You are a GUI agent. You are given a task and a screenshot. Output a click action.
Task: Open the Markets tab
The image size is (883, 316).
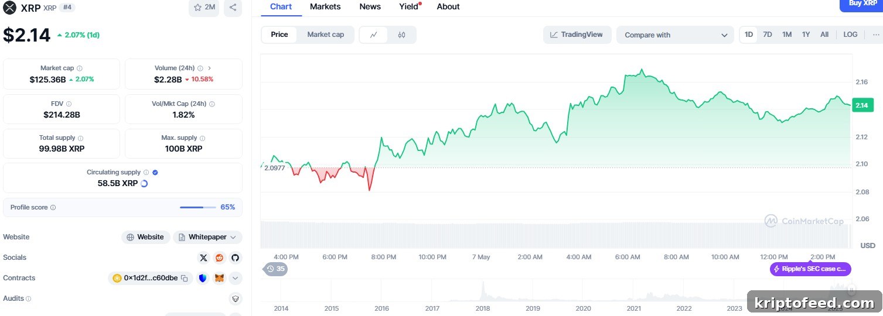(325, 6)
